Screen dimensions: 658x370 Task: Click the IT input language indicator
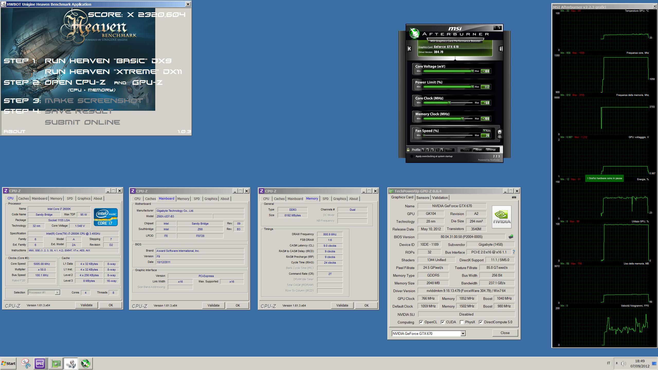click(x=608, y=363)
